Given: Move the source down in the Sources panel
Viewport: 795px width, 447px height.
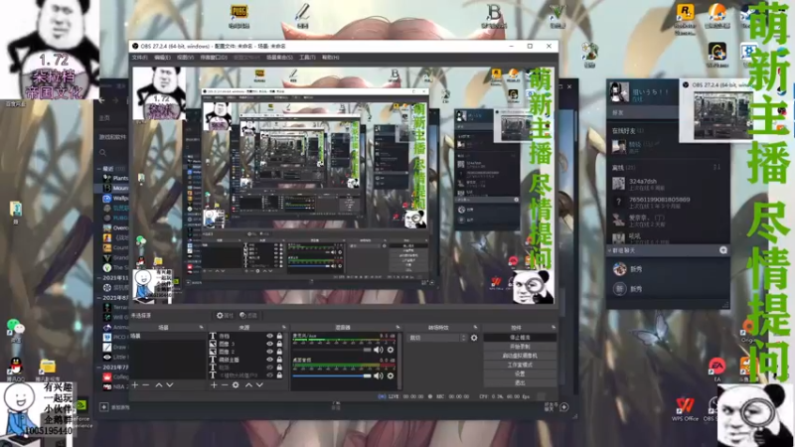Looking at the screenshot, I should pos(259,385).
